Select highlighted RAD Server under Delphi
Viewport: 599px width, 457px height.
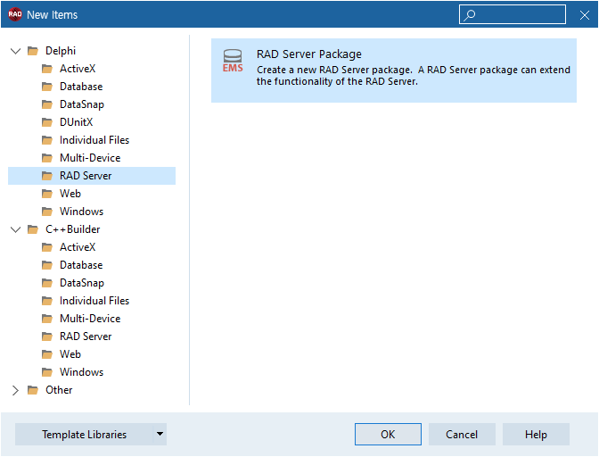pos(92,176)
